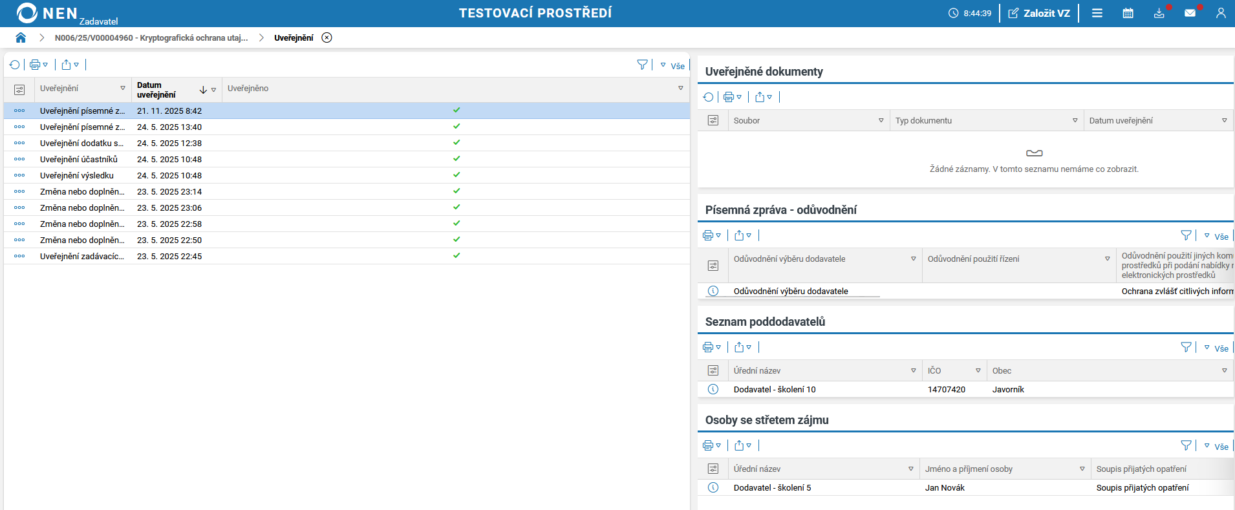Image resolution: width=1235 pixels, height=510 pixels.
Task: Open info icon of Odůvodnění výběru dodavatele row
Action: tap(713, 291)
